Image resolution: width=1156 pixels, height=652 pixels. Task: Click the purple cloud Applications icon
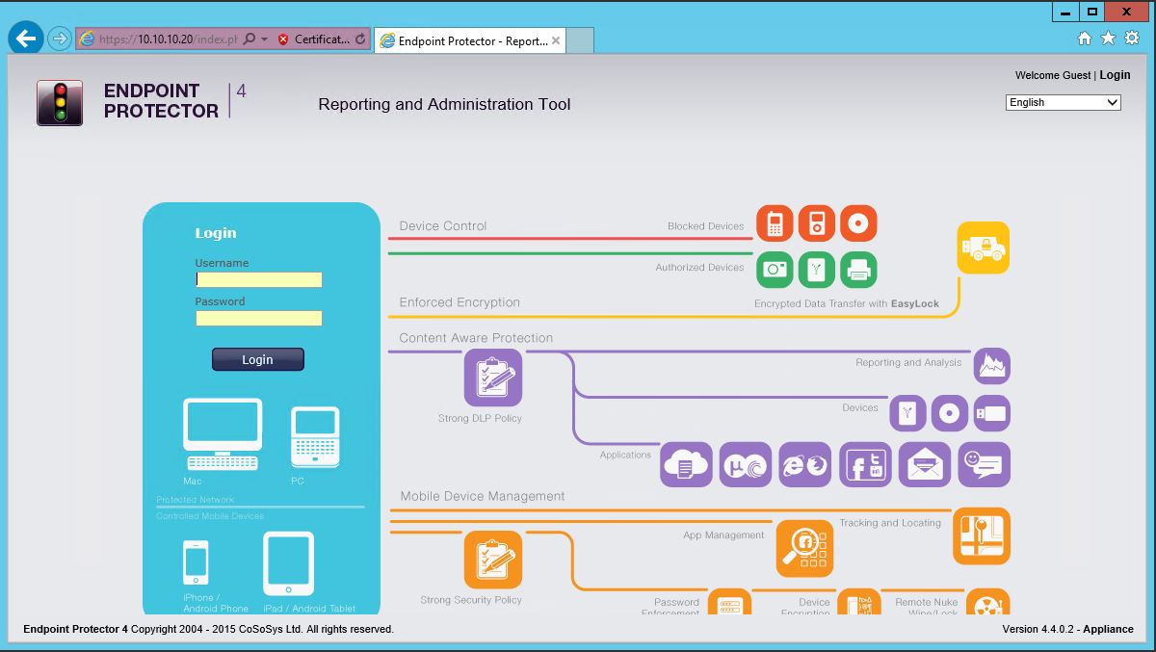pos(686,465)
